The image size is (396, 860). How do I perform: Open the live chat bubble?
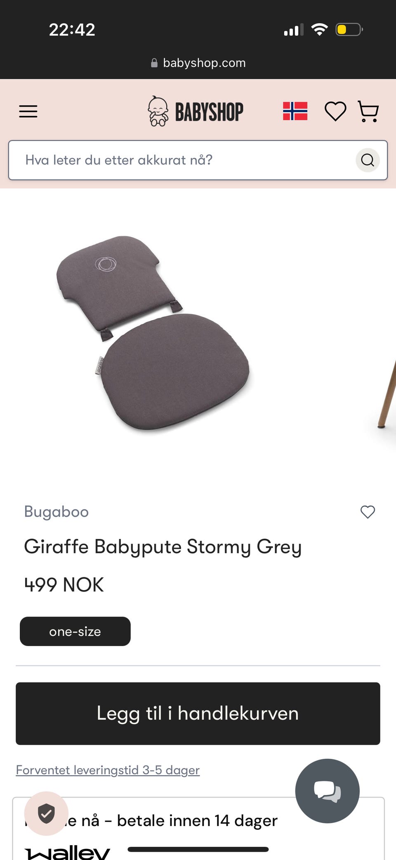pos(327,791)
